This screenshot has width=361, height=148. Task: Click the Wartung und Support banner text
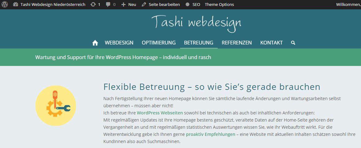point(123,57)
